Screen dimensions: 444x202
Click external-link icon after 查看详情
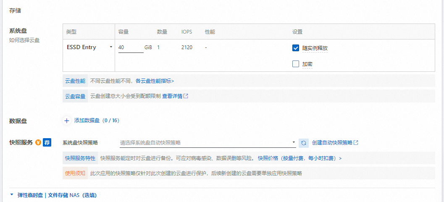click(186, 96)
